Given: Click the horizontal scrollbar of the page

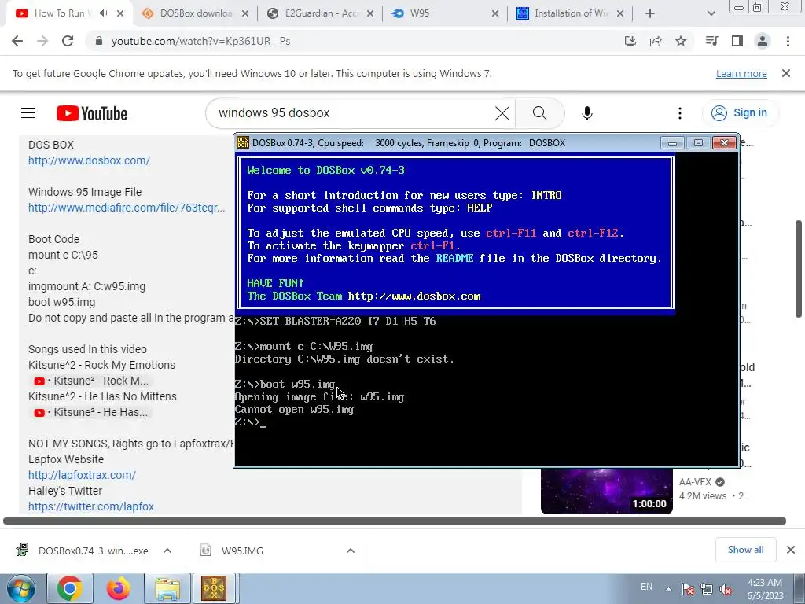Looking at the screenshot, I should (x=395, y=521).
